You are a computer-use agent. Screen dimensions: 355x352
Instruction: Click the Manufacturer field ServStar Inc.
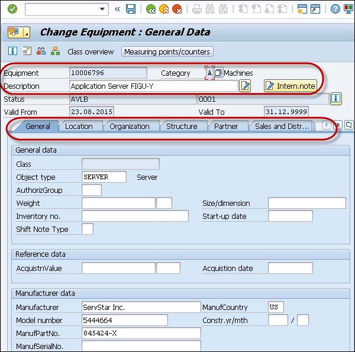click(x=141, y=307)
